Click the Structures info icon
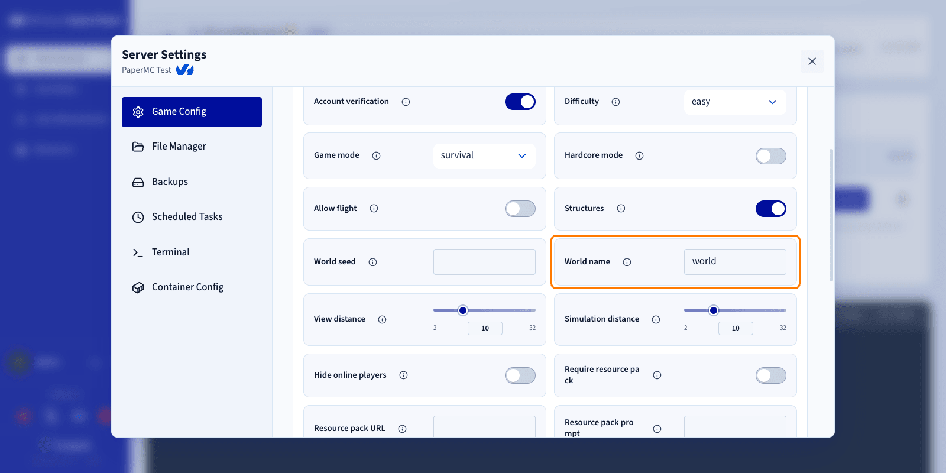 (621, 208)
